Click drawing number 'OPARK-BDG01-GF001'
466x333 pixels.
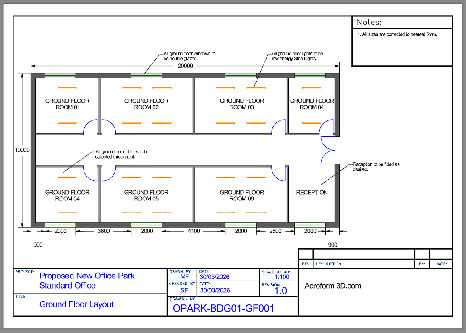pyautogui.click(x=223, y=308)
